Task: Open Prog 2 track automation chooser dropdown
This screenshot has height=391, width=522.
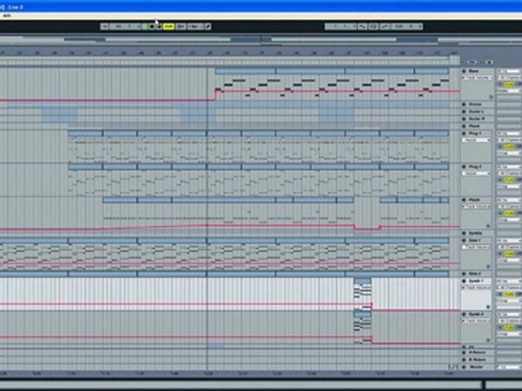Action: click(476, 173)
